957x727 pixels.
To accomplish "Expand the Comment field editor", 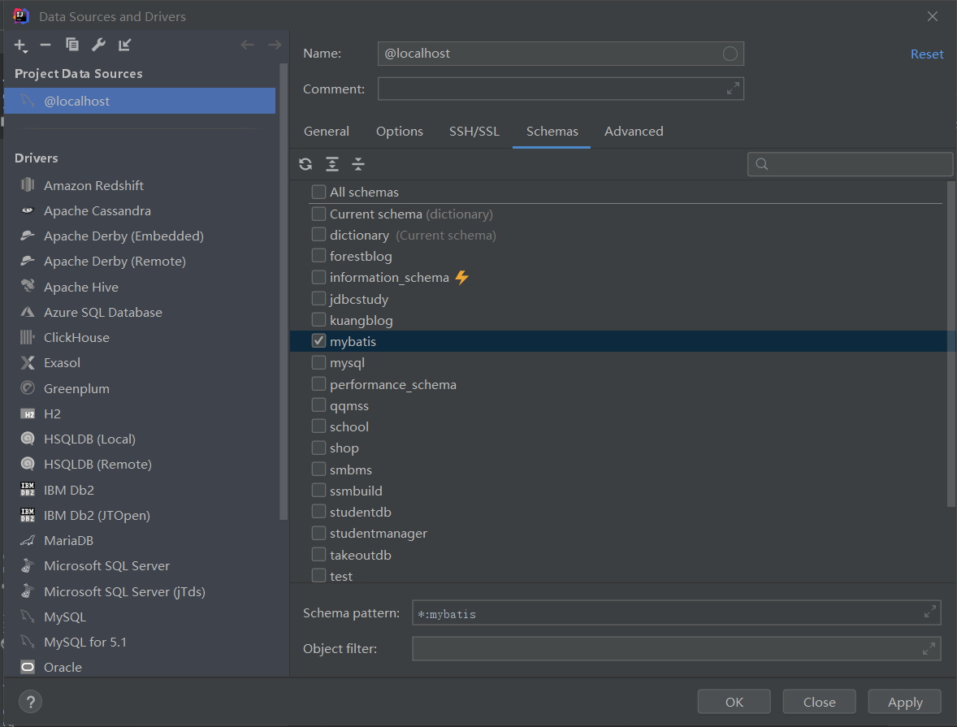I will pos(733,89).
